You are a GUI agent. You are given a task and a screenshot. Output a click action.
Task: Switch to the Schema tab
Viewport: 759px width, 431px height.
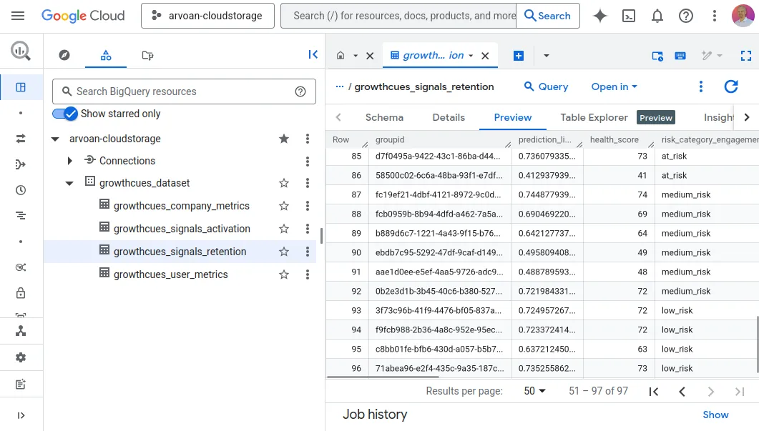pyautogui.click(x=384, y=117)
